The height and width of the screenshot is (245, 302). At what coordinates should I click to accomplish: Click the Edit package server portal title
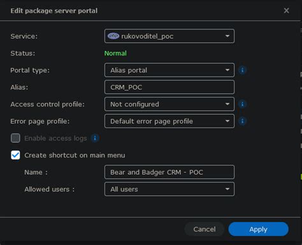(x=54, y=11)
